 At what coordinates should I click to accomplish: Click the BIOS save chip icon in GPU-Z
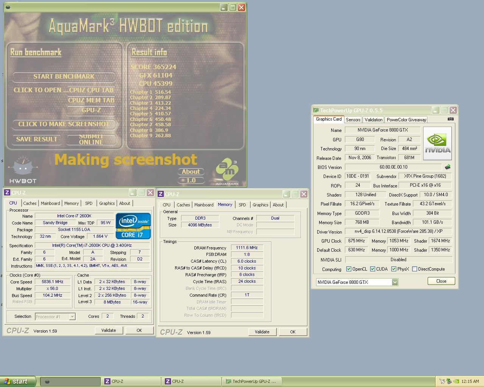coord(448,167)
